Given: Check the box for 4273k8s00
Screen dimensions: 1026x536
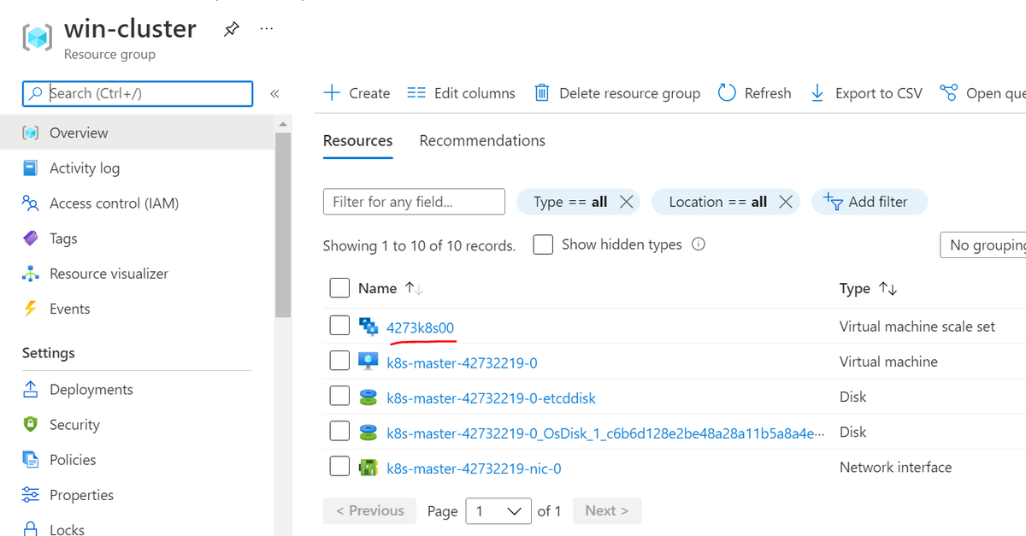Looking at the screenshot, I should point(339,325).
